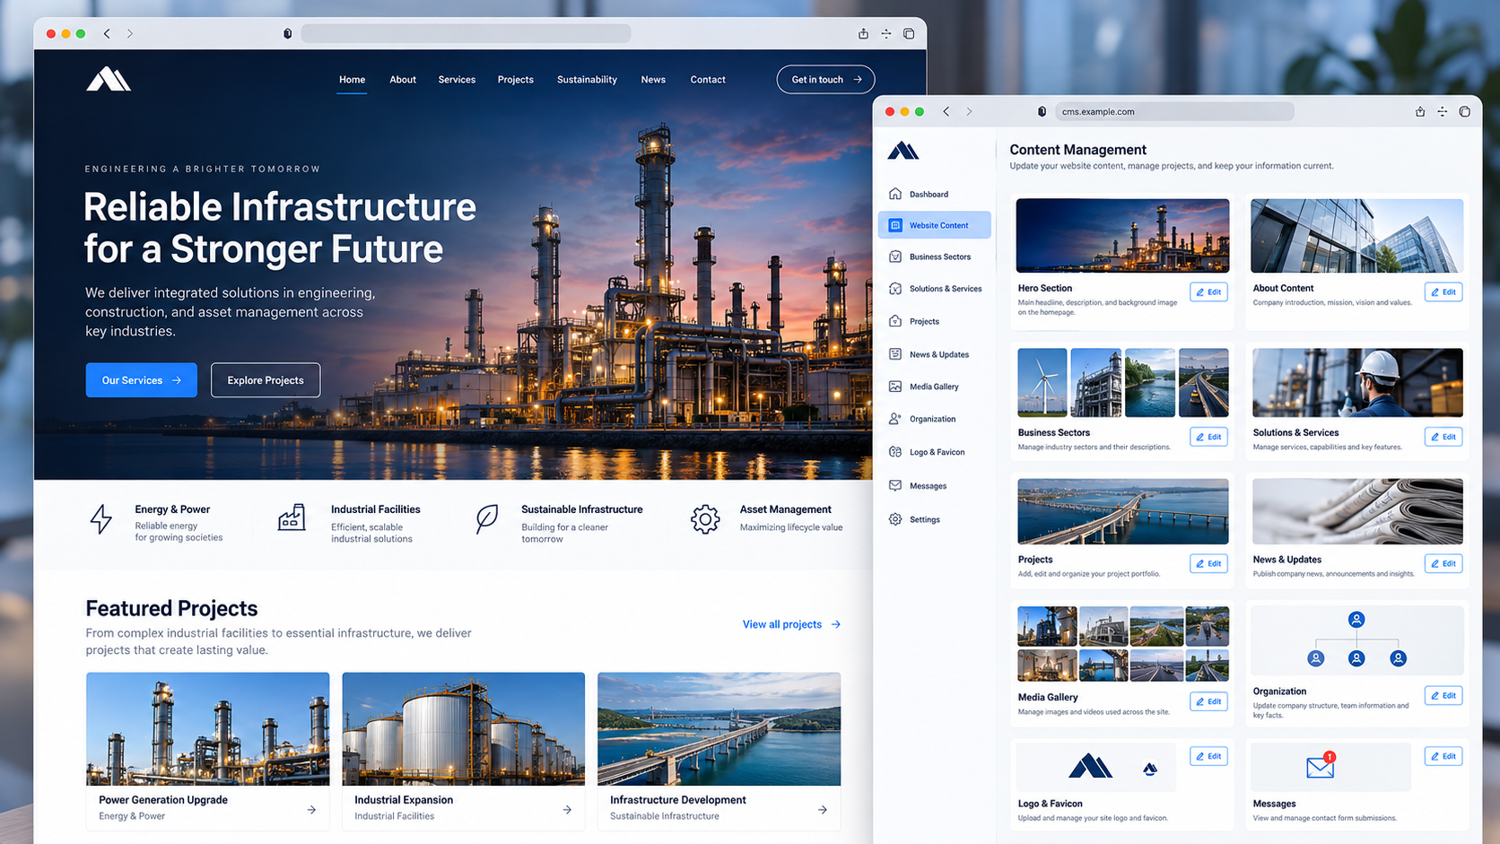Click Industrial Expansion project image

(464, 729)
